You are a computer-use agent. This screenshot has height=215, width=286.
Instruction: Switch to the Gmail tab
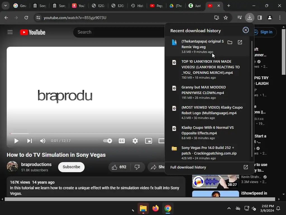tap(20, 6)
